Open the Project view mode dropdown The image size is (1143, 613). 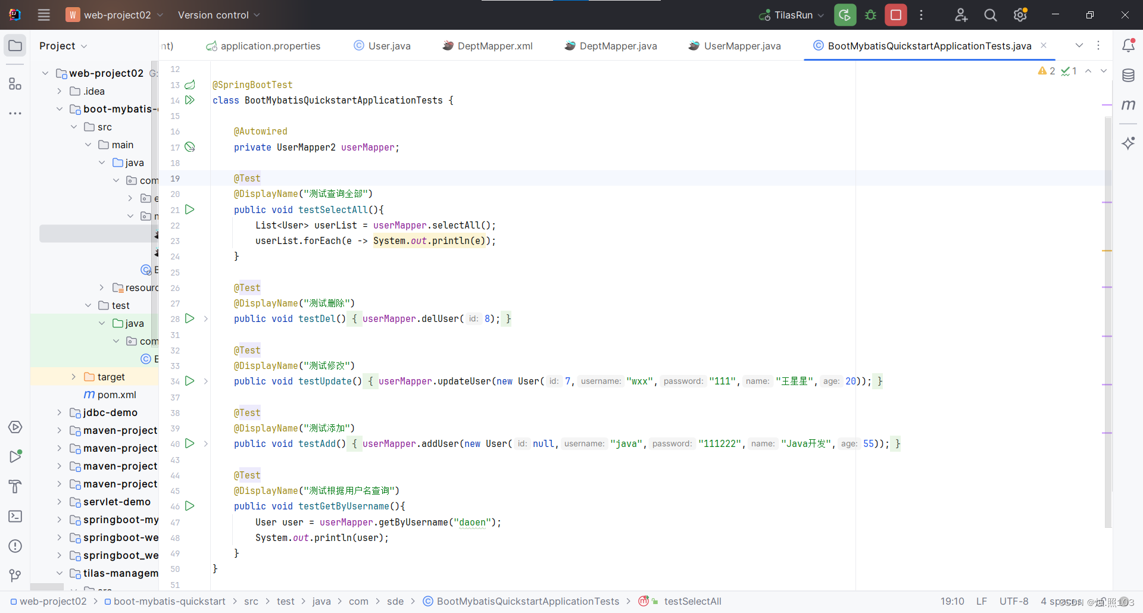tap(63, 46)
